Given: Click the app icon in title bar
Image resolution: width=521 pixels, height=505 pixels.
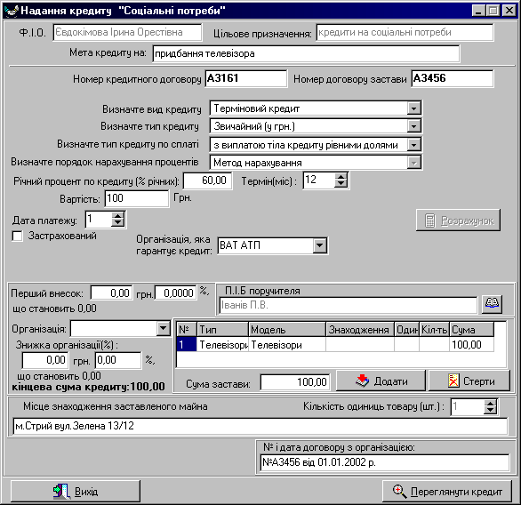Looking at the screenshot, I should click(x=12, y=11).
